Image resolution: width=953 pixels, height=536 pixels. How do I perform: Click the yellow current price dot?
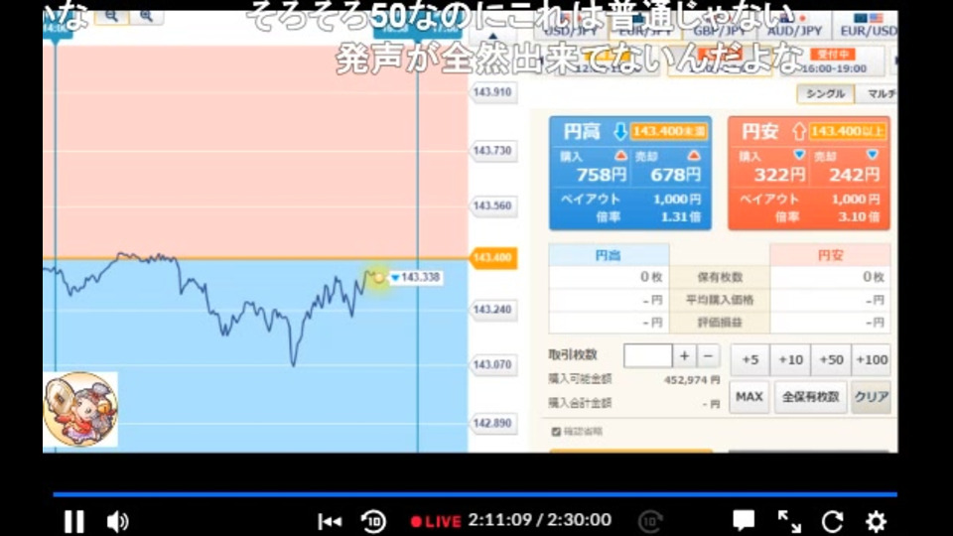378,278
